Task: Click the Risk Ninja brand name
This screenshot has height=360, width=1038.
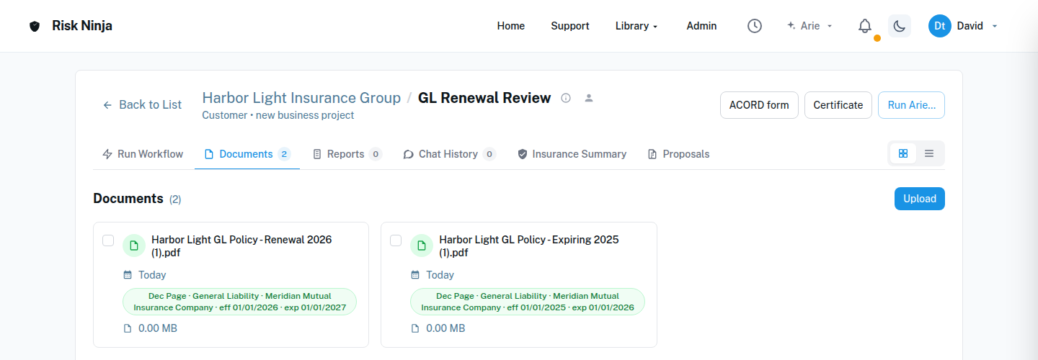Action: 82,26
